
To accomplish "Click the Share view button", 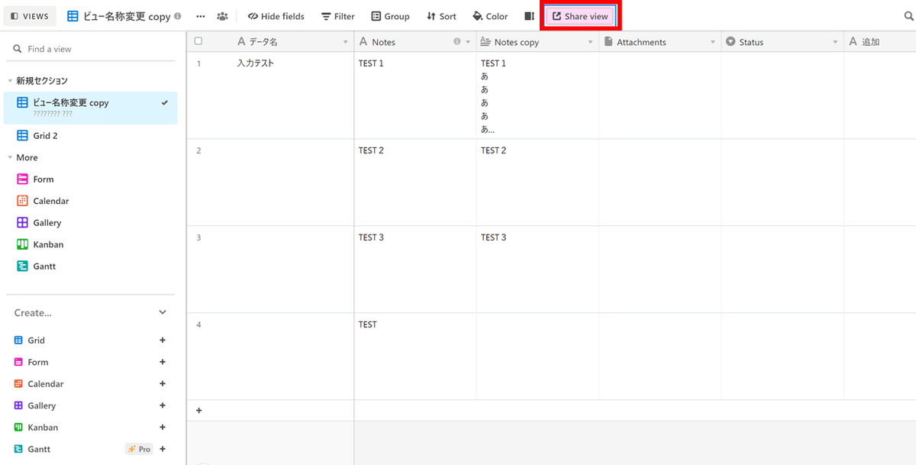I will [x=580, y=16].
